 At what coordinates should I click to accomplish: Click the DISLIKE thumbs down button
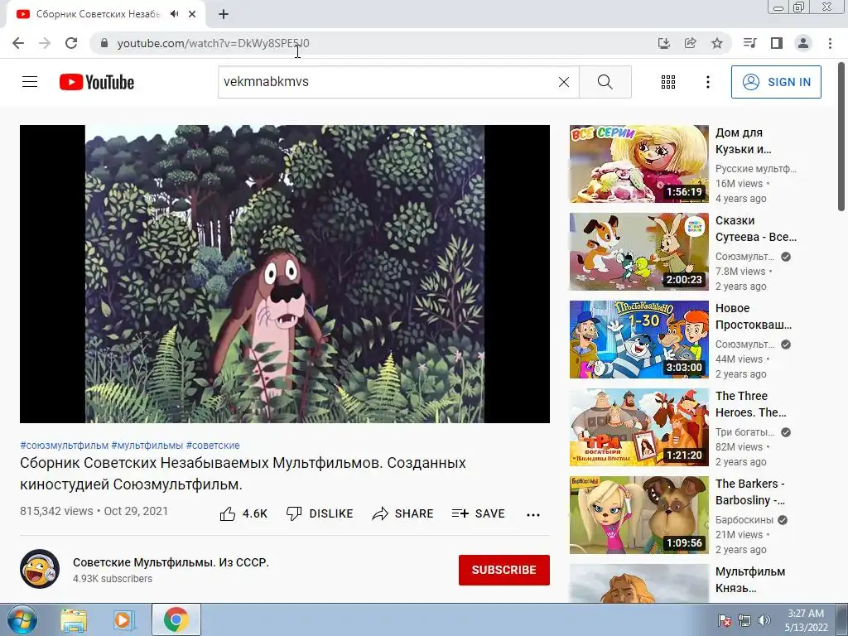[x=320, y=513]
